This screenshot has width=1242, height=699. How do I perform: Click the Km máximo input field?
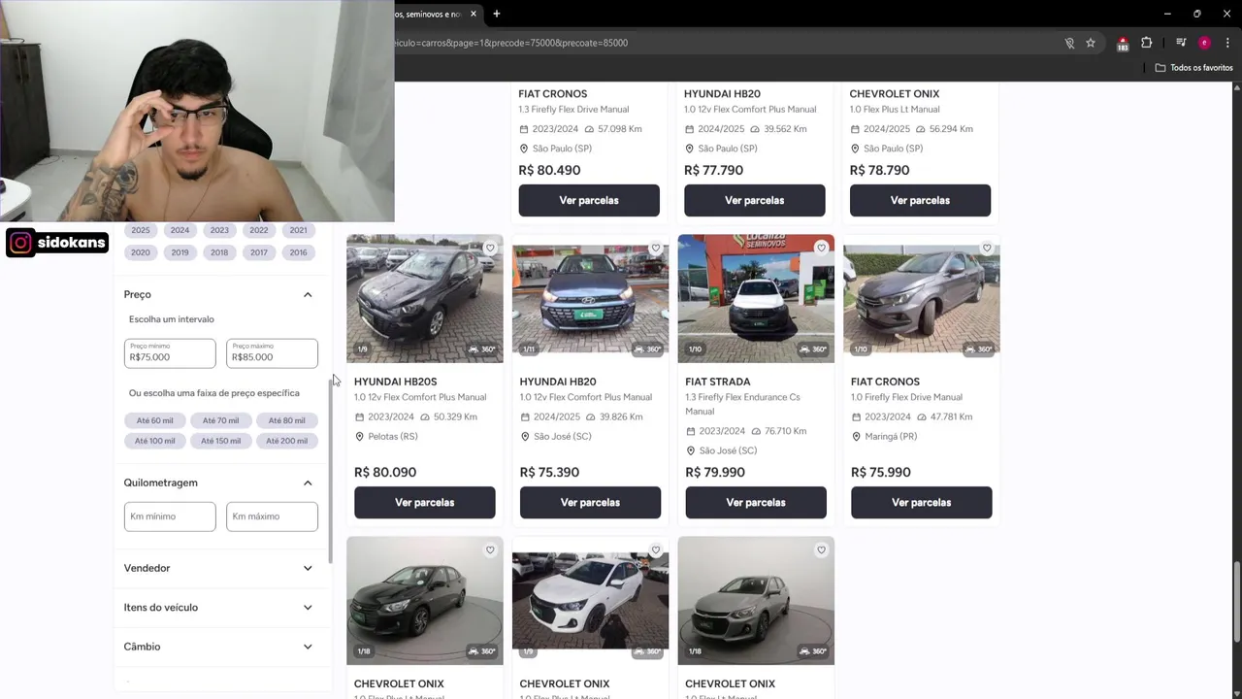pos(272,516)
